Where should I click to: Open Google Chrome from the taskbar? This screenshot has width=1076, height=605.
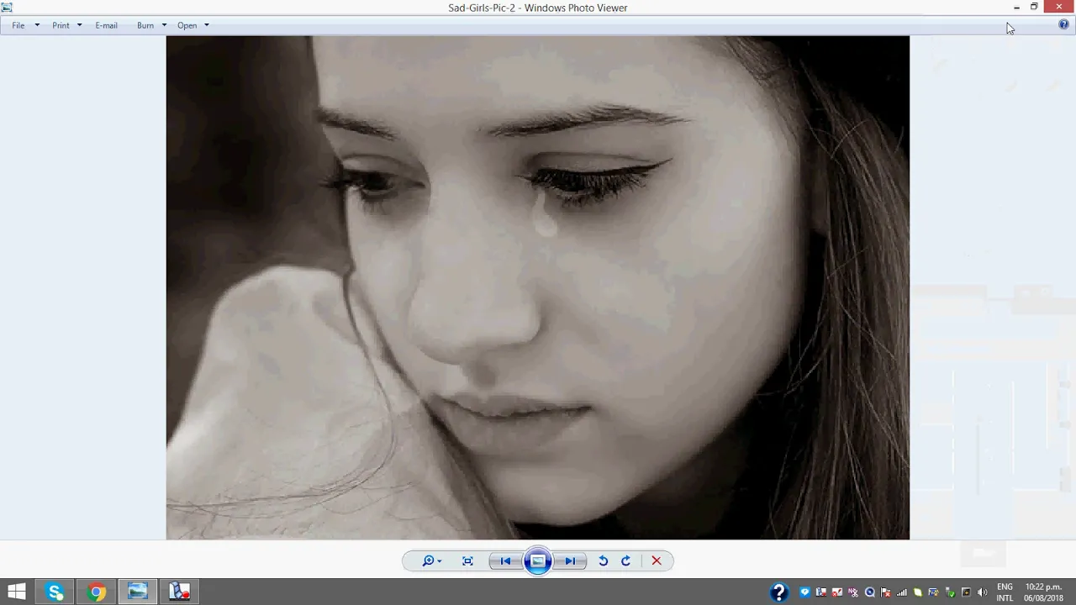(97, 592)
